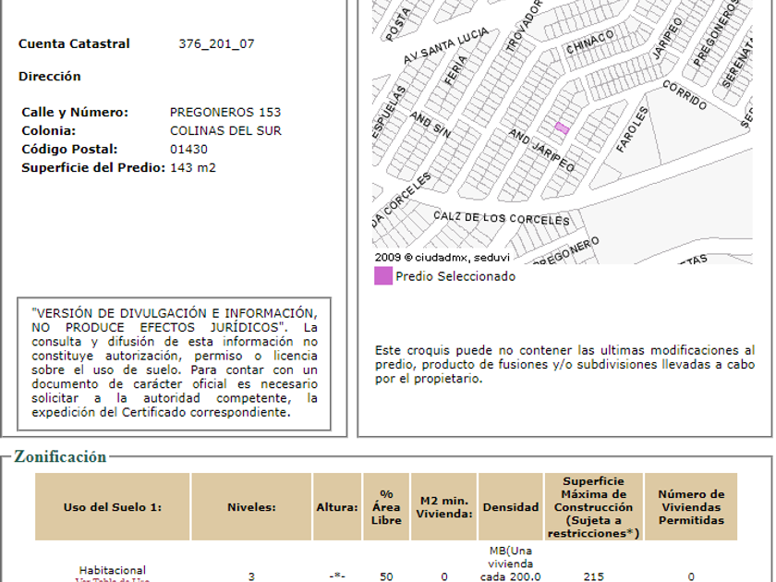The height and width of the screenshot is (582, 776).
Task: Click the Código Postal label
Action: click(x=69, y=149)
